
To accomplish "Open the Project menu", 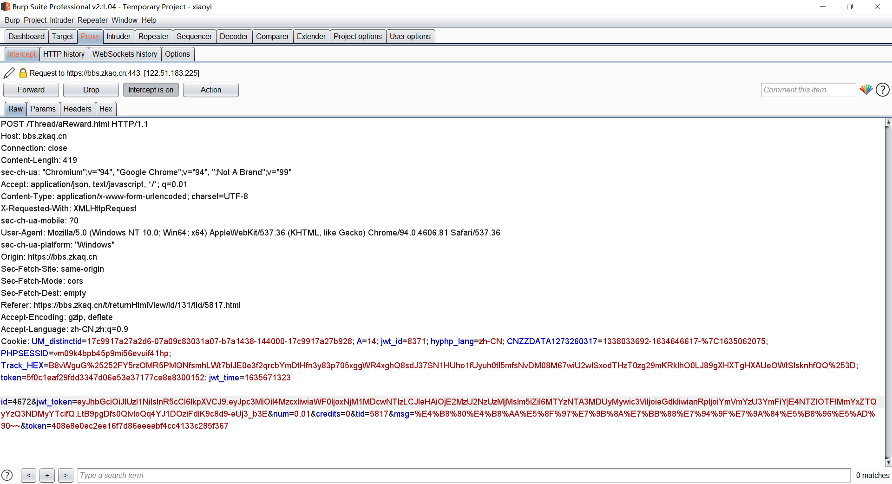I will [35, 20].
